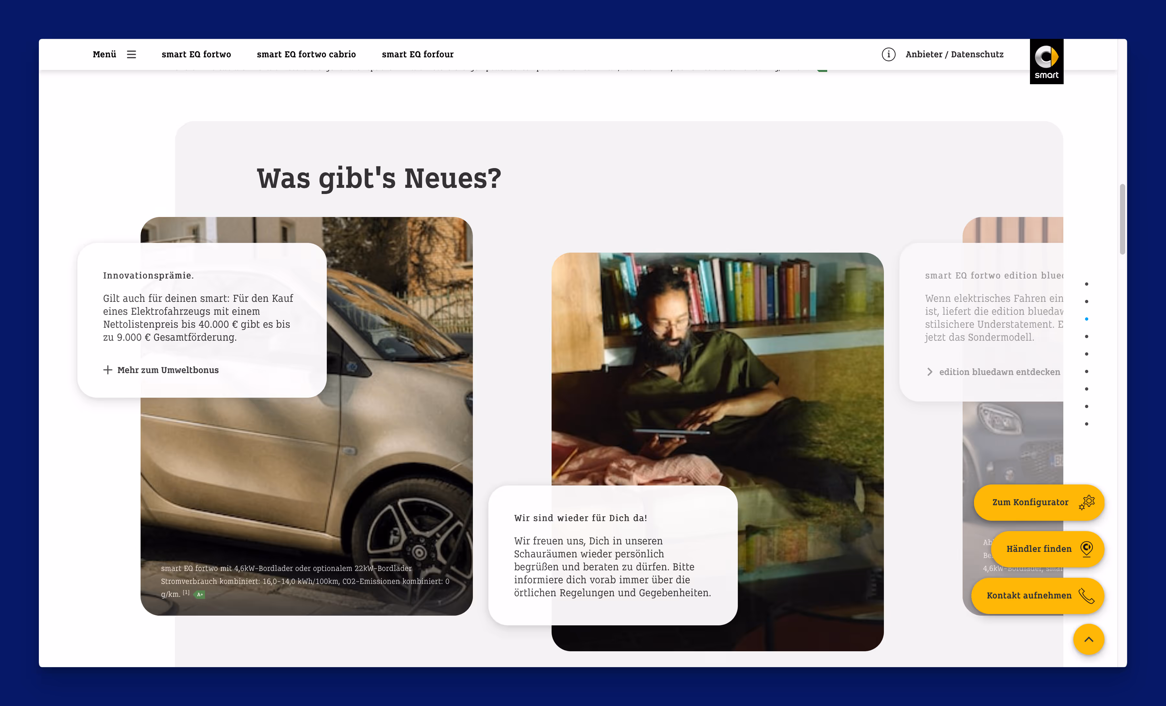Select the smart logo in the top corner
Screen dimensions: 1166x706
click(1046, 62)
